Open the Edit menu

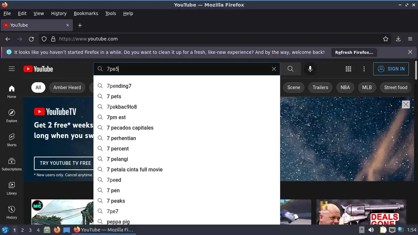[22, 13]
